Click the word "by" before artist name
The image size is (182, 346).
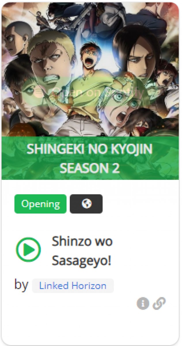click(x=21, y=285)
